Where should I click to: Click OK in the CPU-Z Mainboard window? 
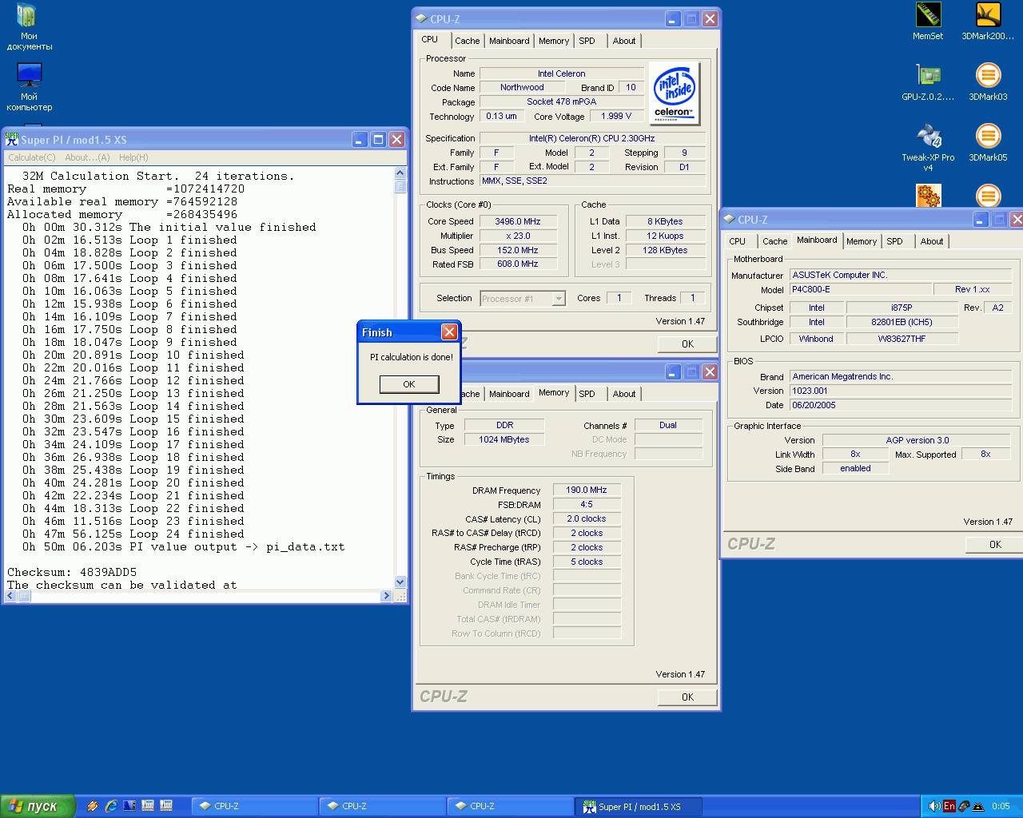point(994,545)
